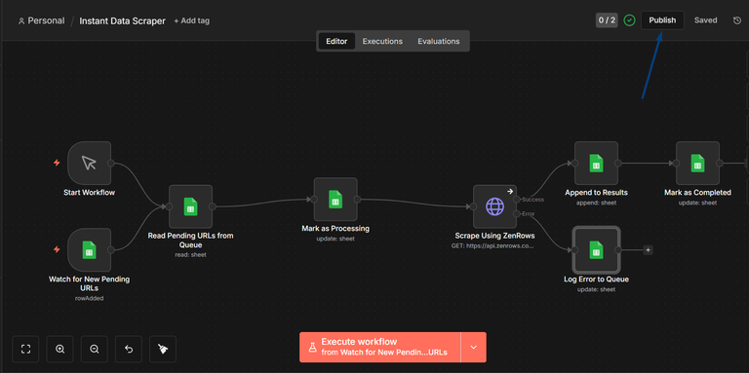Click 'read: sheet' subtitle text
The height and width of the screenshot is (373, 749).
(190, 255)
